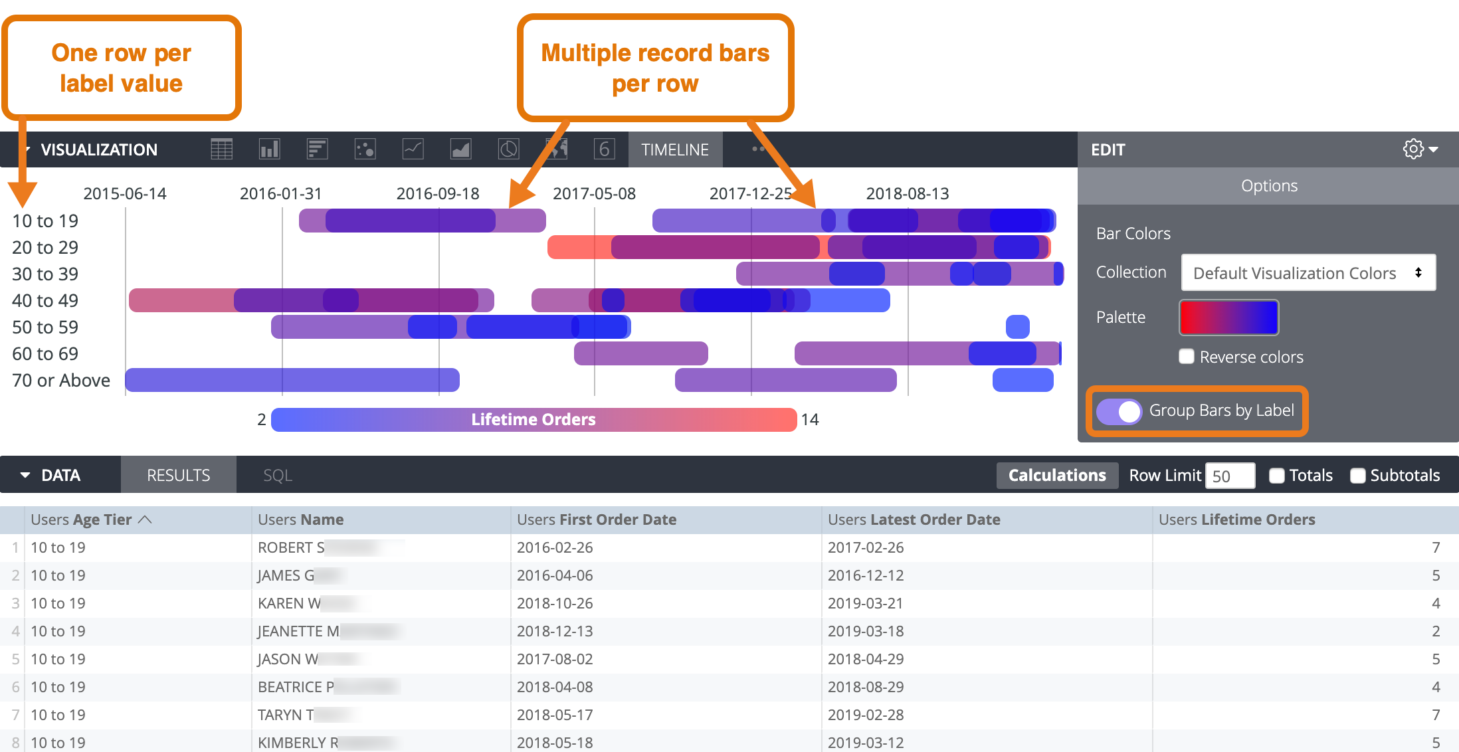Click the red-to-blue Palette swatch
Image resolution: width=1459 pixels, height=752 pixels.
[1228, 317]
